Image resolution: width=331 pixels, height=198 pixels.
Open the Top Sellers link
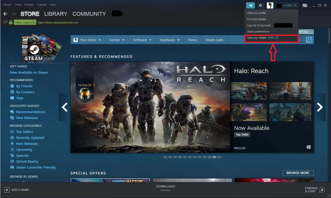(x=25, y=132)
